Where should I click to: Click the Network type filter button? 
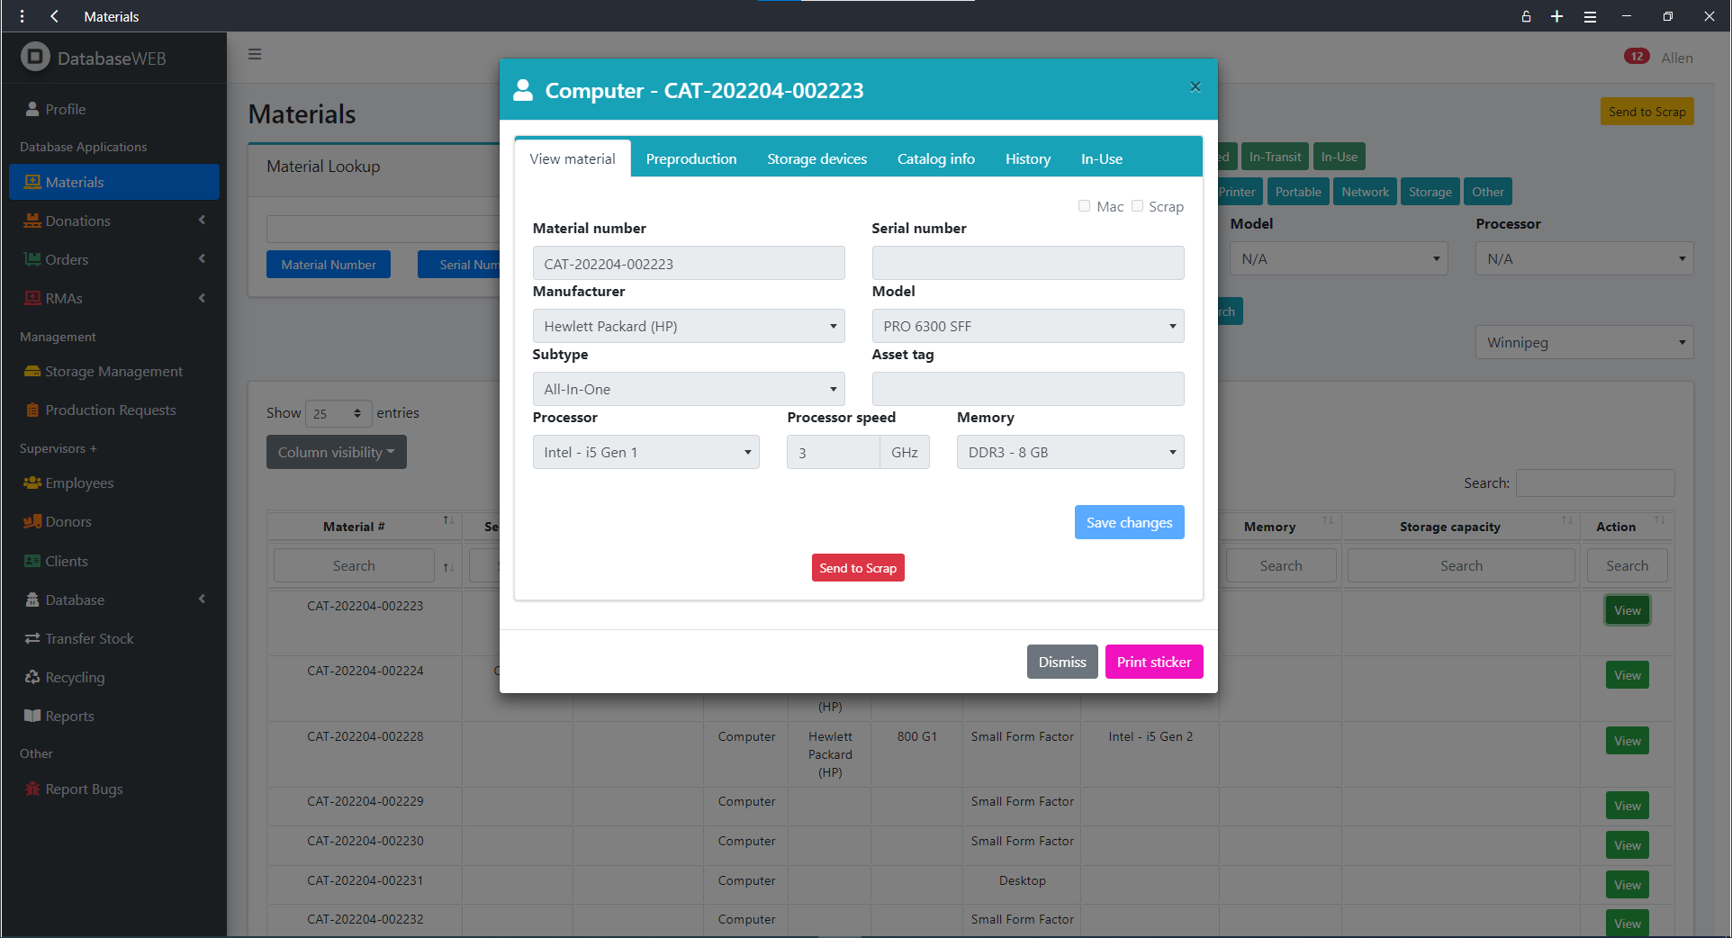[x=1365, y=192]
